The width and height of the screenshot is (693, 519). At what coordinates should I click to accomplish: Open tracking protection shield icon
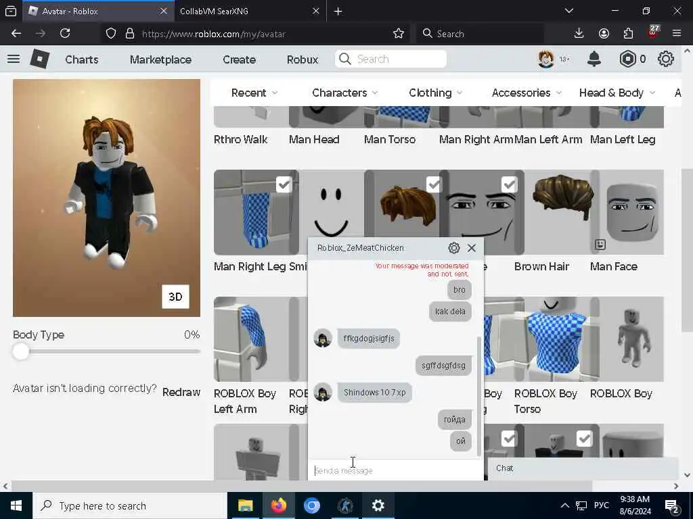pyautogui.click(x=111, y=34)
